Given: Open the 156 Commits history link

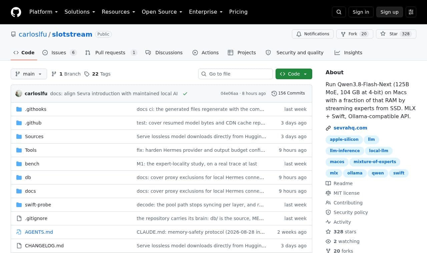Looking at the screenshot, I should tap(288, 93).
